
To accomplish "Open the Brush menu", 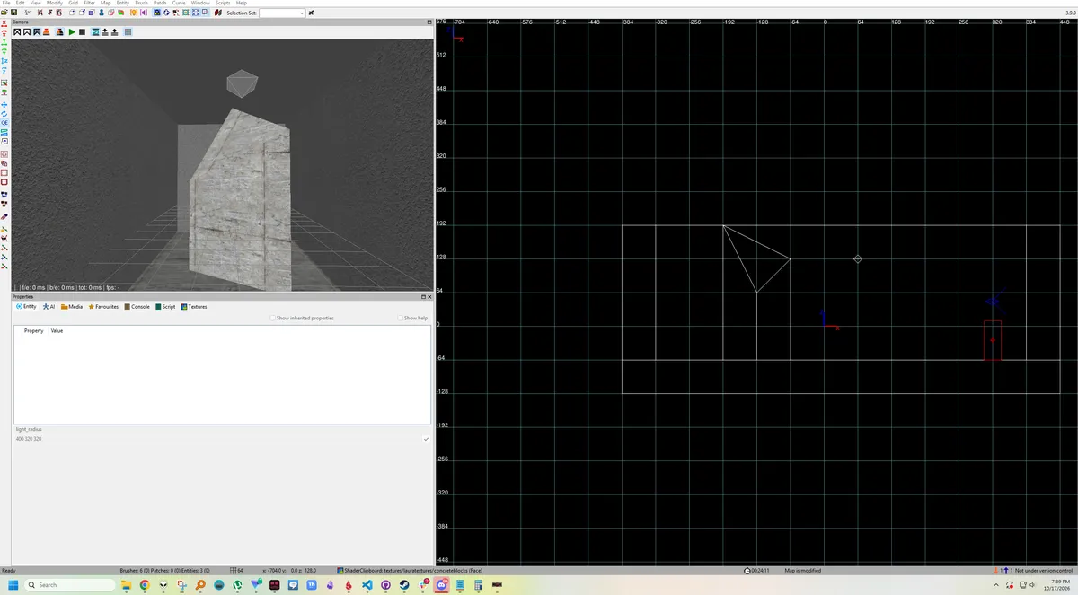I will click(x=141, y=3).
